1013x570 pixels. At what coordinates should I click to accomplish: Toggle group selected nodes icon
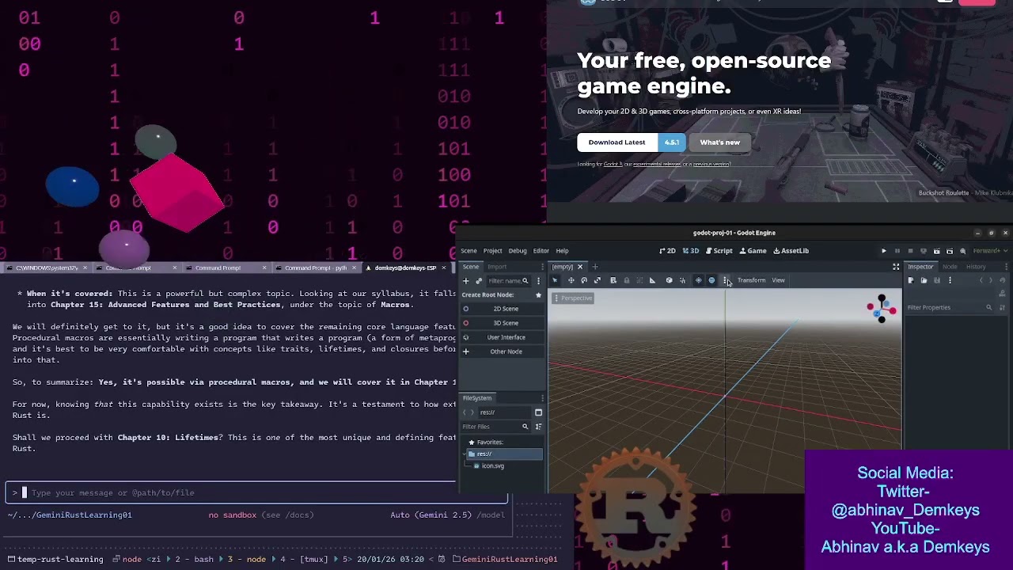point(639,280)
